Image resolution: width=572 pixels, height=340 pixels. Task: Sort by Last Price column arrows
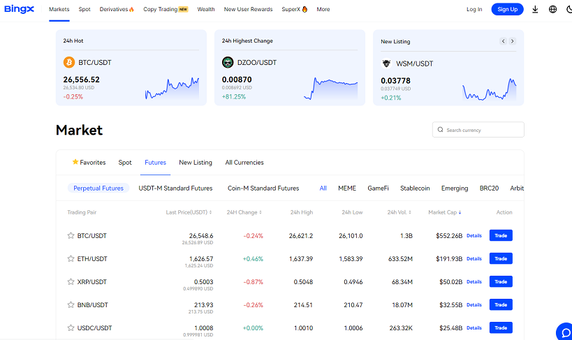[210, 212]
